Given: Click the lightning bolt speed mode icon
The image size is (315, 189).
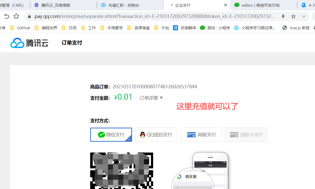Looking at the screenshot, I should coord(283,16).
